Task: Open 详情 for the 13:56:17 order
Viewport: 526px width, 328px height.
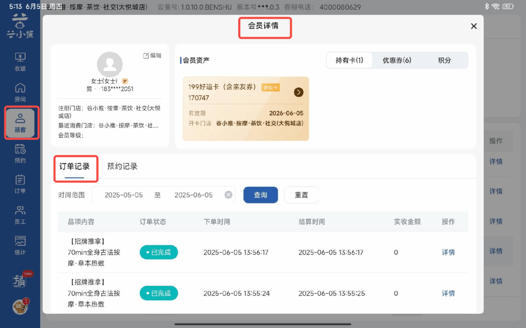Action: click(448, 252)
